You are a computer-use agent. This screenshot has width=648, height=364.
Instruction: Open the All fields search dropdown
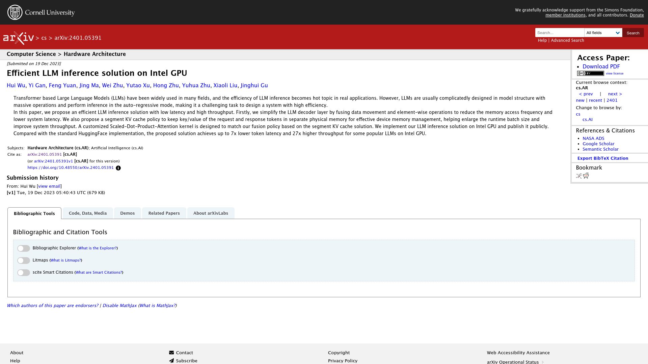[603, 33]
